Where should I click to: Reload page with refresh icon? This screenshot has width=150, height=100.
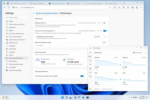click(x=9, y=8)
